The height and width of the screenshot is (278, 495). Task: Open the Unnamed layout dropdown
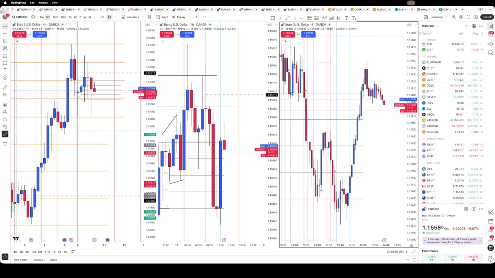coord(438,17)
